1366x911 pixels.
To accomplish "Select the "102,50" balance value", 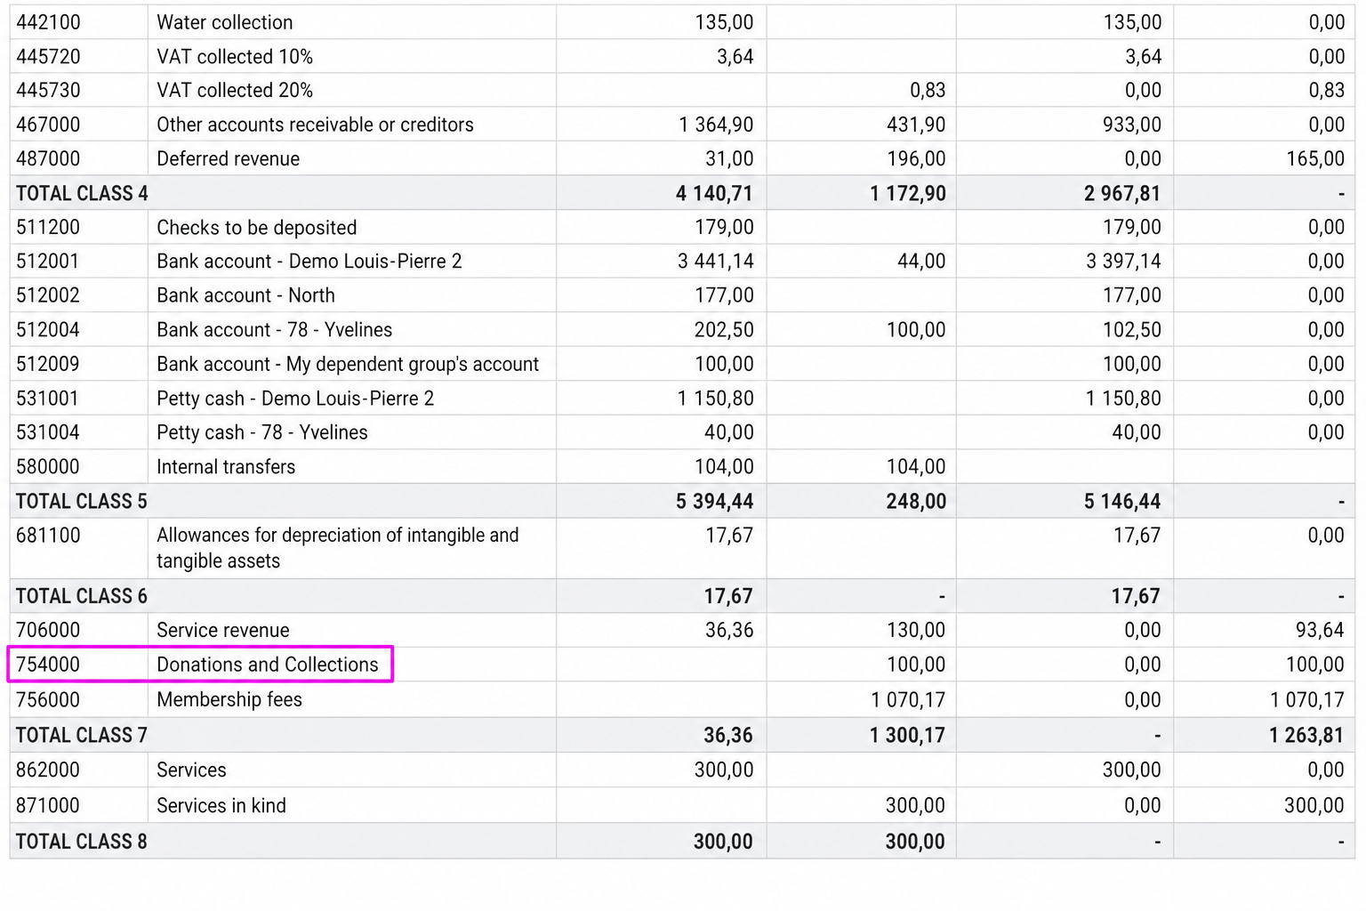I will (x=1132, y=330).
